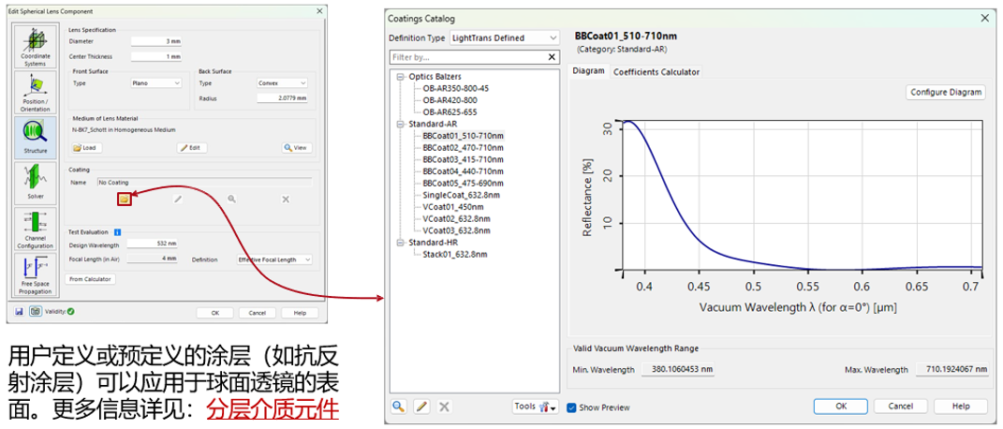The width and height of the screenshot is (1003, 429).
Task: Click Cancel in Edit Spherical Lens dialog
Action: [258, 313]
